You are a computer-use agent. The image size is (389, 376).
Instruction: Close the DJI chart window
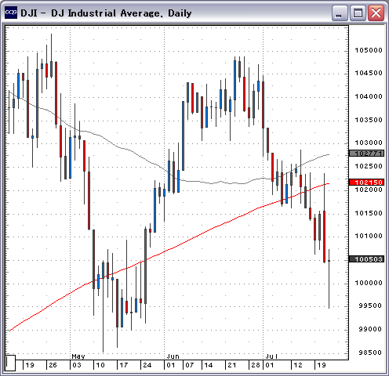[376, 13]
